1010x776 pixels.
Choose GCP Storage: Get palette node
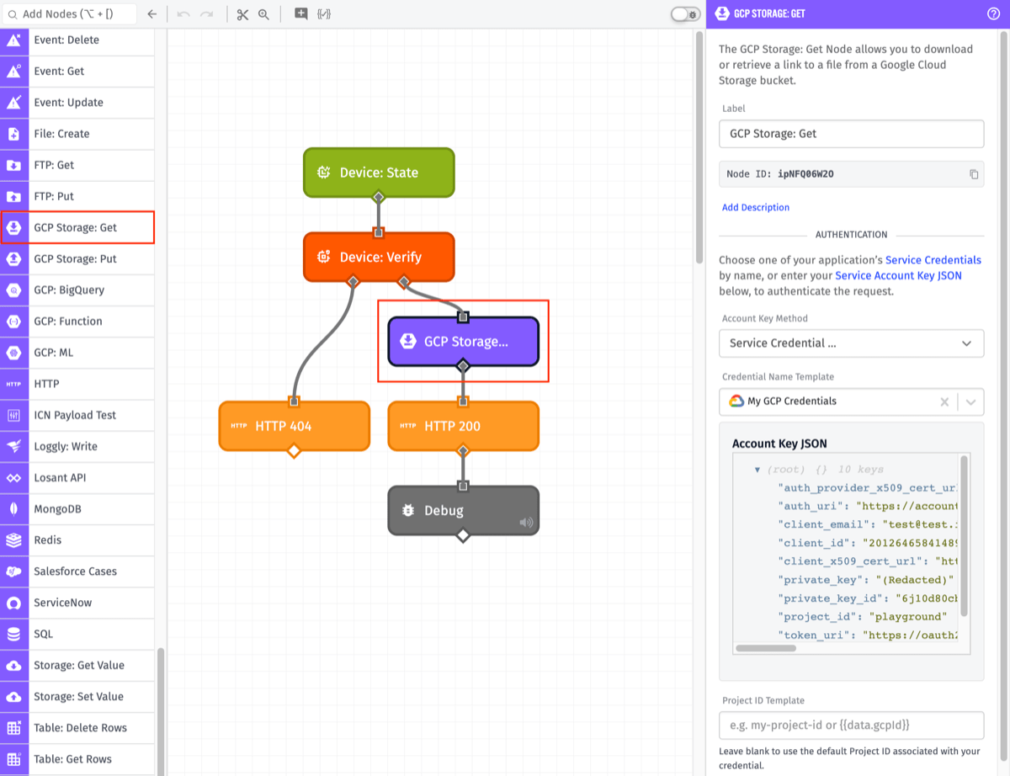77,227
